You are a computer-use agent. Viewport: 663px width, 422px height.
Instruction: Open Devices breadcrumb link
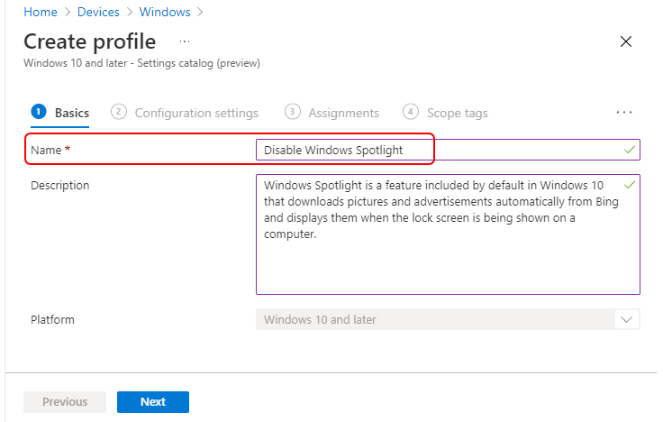click(x=98, y=12)
